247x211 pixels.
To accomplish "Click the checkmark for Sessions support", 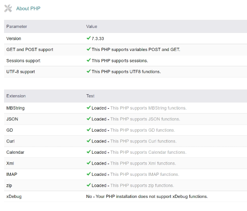I will coord(88,60).
